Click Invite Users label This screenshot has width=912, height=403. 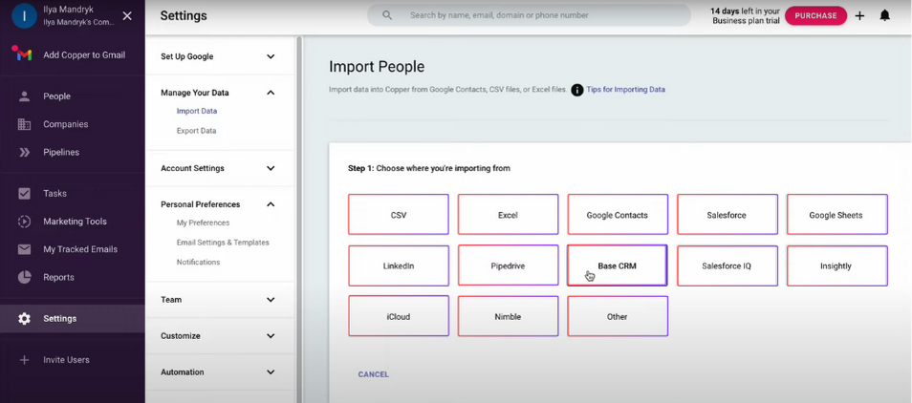66,360
